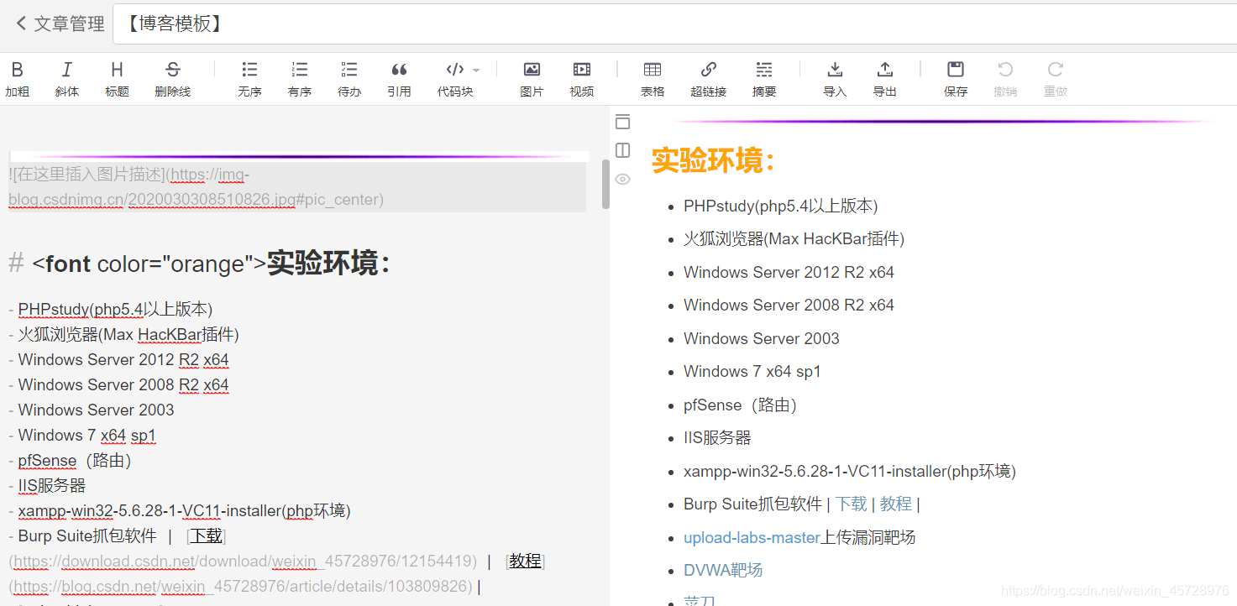The height and width of the screenshot is (606, 1237).
Task: Open code block language dropdown arrow
Action: [476, 71]
